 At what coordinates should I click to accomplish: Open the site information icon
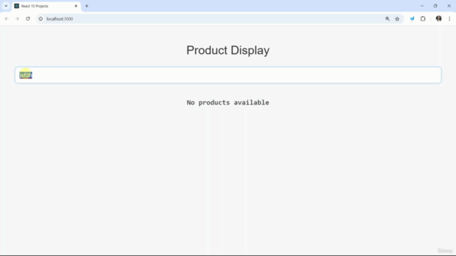click(41, 19)
